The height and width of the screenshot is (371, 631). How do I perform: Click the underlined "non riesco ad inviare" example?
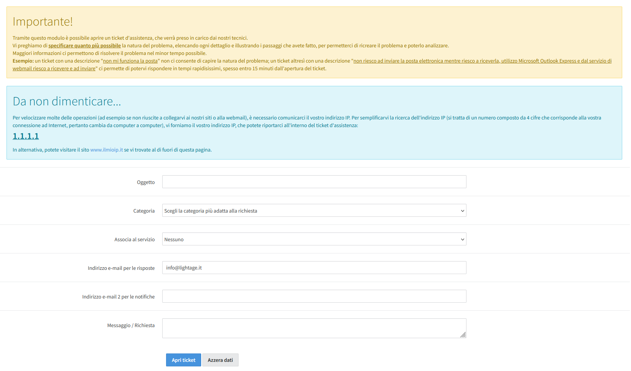click(x=482, y=61)
